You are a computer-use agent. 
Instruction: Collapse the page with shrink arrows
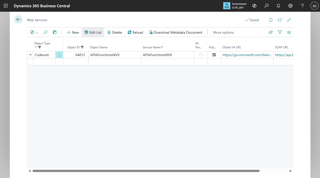pos(289,20)
